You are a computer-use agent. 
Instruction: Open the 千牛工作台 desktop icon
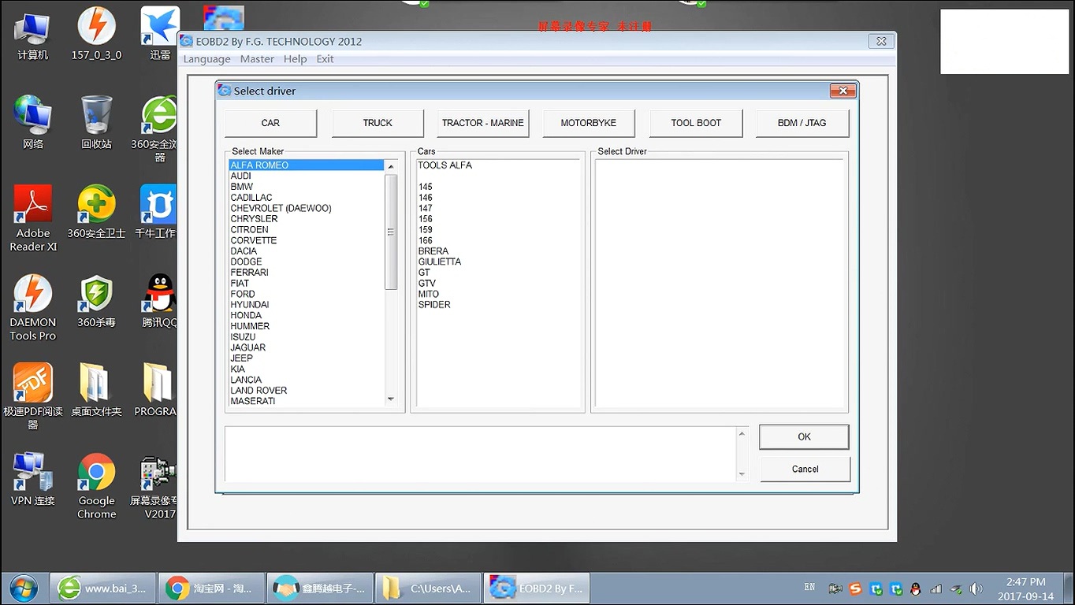156,211
